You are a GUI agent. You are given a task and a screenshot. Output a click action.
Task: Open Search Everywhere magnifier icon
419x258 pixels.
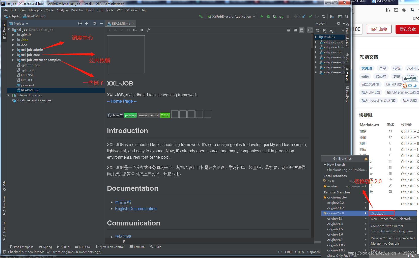point(347,16)
